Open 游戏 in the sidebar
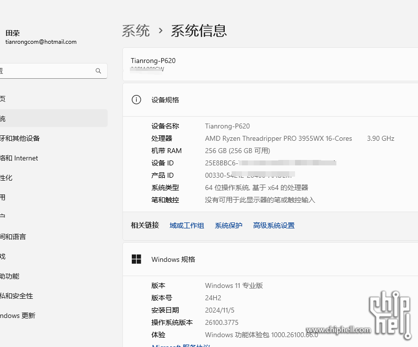This screenshot has height=347, width=418. [x=2, y=256]
